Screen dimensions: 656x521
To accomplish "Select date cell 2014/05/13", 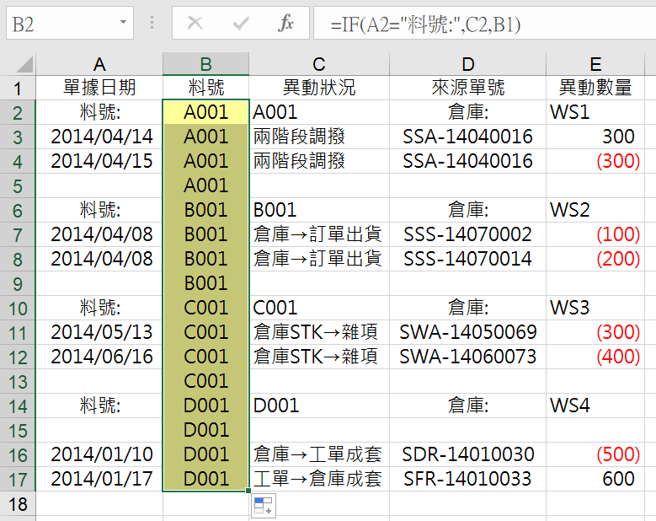I will [x=99, y=332].
